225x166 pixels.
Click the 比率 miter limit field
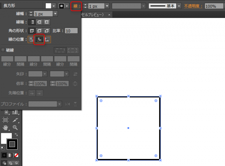71,31
